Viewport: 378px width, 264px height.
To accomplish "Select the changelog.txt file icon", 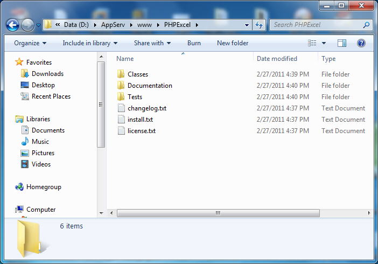I will (121, 108).
